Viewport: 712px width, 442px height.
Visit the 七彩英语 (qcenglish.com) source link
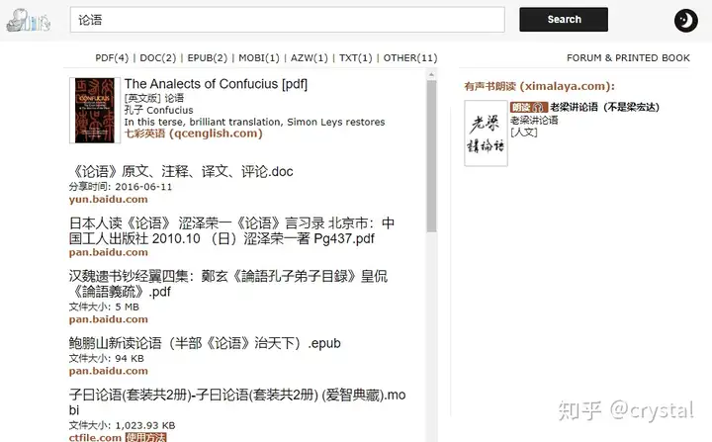pyautogui.click(x=194, y=133)
